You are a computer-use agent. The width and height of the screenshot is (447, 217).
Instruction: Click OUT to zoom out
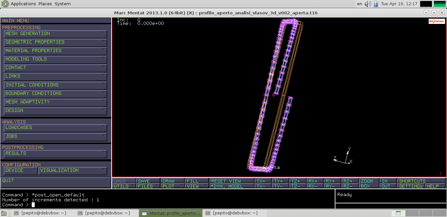388,186
